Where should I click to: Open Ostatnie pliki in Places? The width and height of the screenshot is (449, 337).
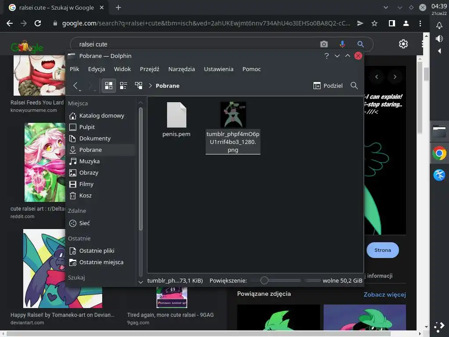(x=101, y=251)
